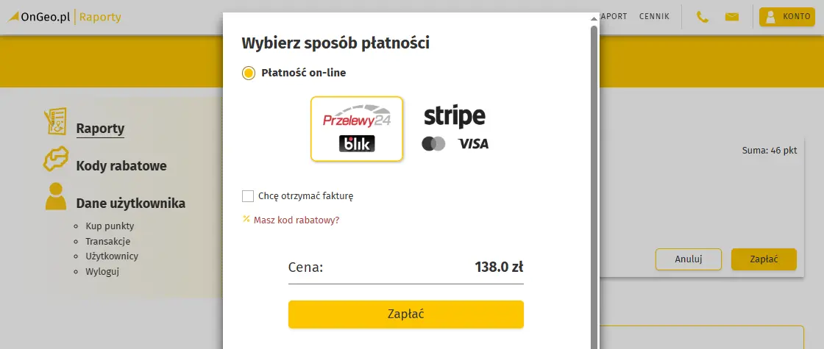Click the Kody rabatowe icon

[x=56, y=159]
